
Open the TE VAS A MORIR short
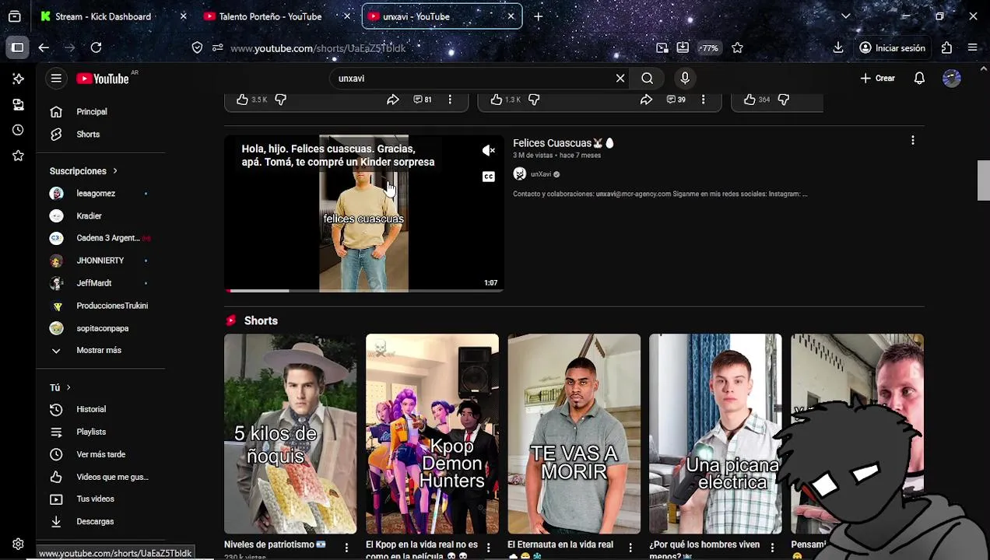point(574,434)
